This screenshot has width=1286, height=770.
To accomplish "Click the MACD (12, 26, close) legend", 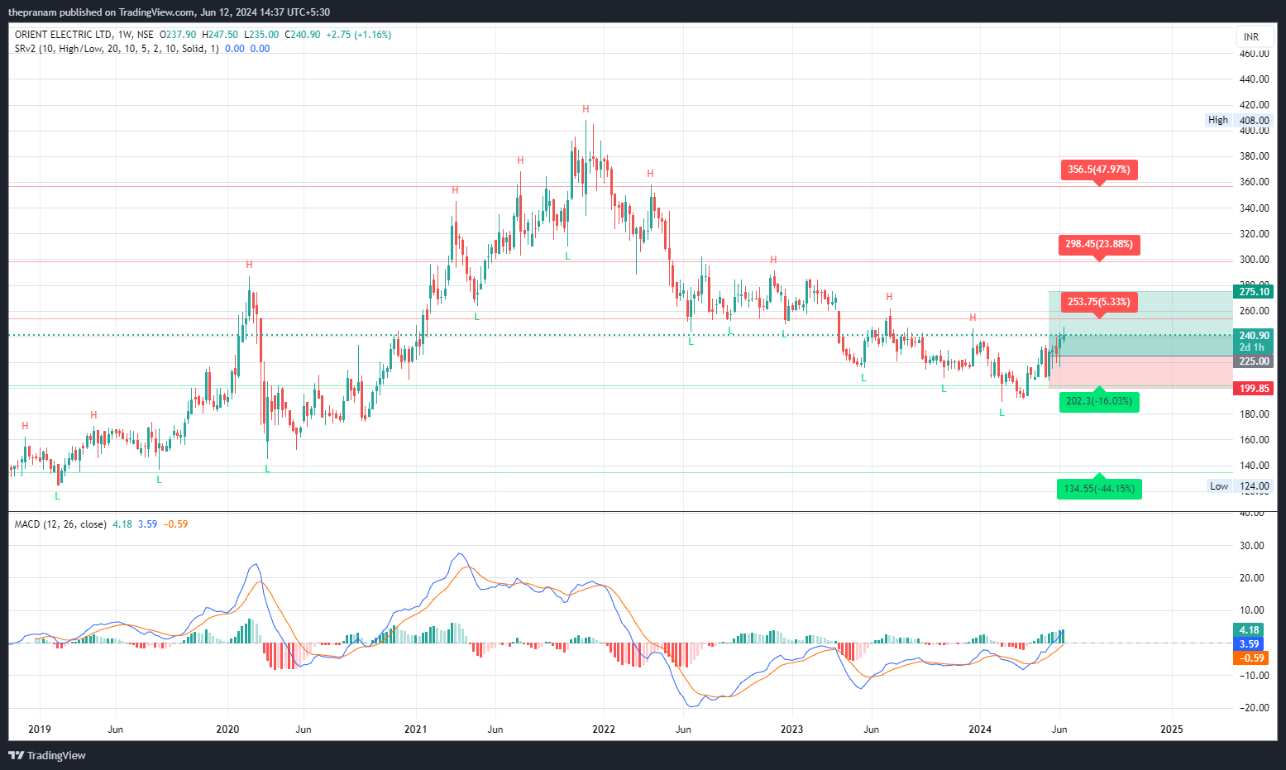I will pyautogui.click(x=60, y=524).
